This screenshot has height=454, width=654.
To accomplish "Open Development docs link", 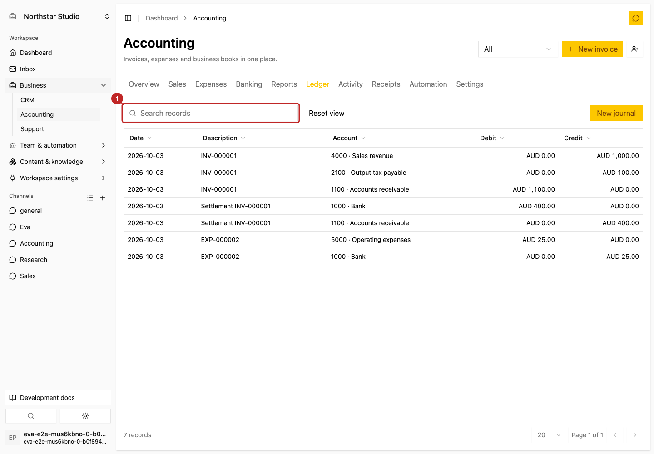I will coord(58,398).
